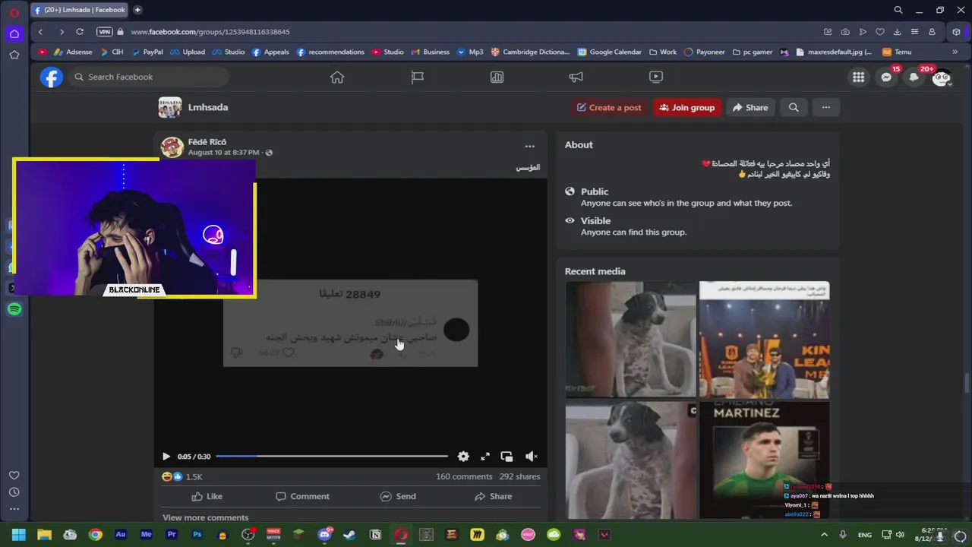Open Opera profile account icon
Image resolution: width=972 pixels, height=547 pixels.
tap(933, 32)
